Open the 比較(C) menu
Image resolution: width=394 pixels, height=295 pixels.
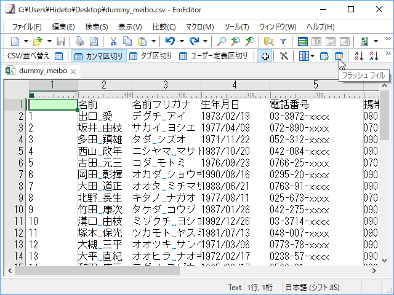pyautogui.click(x=164, y=27)
